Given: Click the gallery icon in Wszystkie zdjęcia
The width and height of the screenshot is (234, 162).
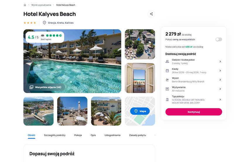Looking at the screenshot, I should [31, 87].
